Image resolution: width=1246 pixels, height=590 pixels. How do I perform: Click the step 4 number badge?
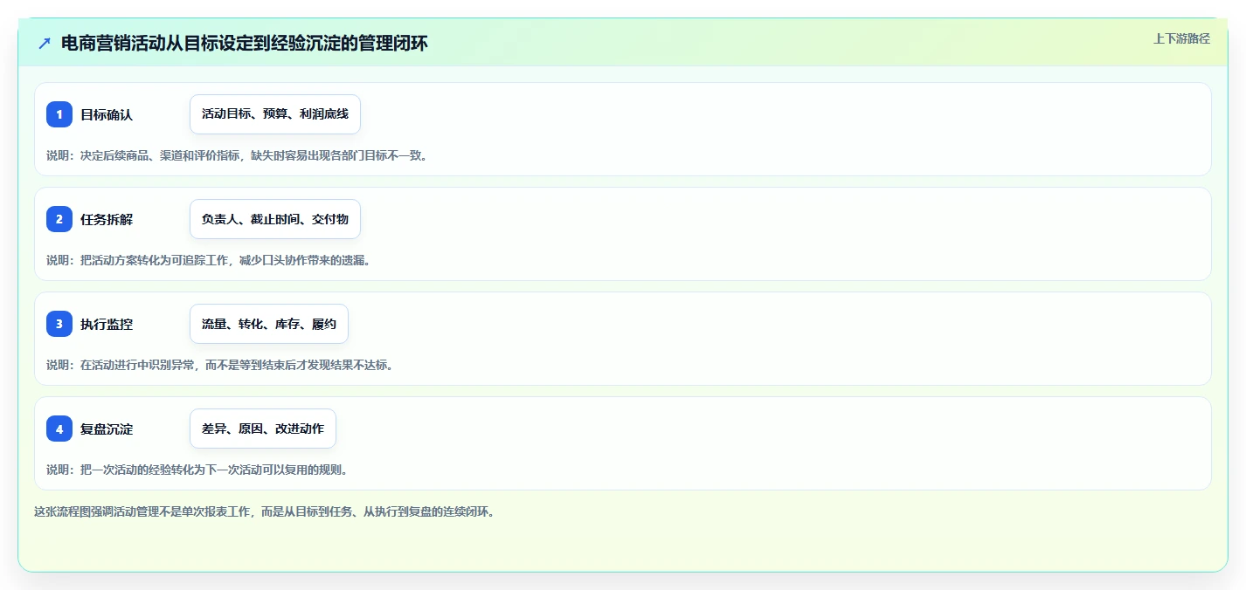[x=59, y=429]
